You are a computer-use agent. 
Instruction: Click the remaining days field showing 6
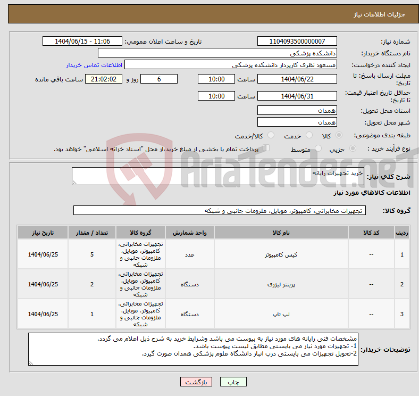[159, 79]
